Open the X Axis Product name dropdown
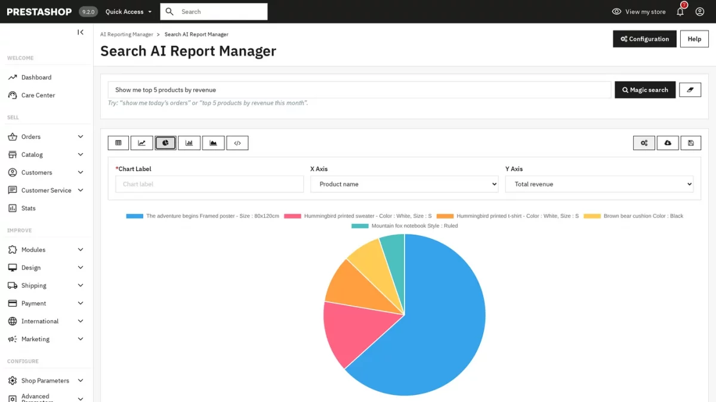The width and height of the screenshot is (716, 402). point(405,184)
